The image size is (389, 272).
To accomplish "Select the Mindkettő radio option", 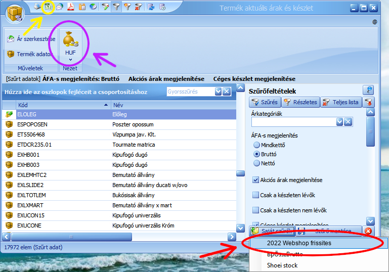I will click(x=256, y=145).
